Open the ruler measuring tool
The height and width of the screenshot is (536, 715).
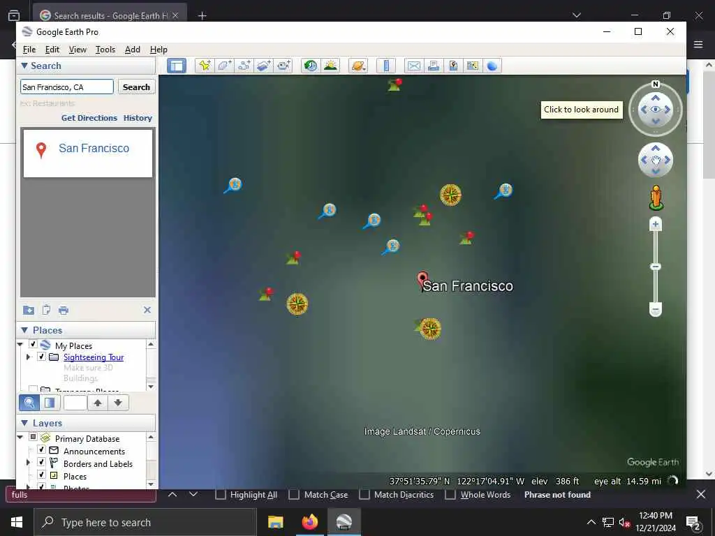(x=385, y=66)
